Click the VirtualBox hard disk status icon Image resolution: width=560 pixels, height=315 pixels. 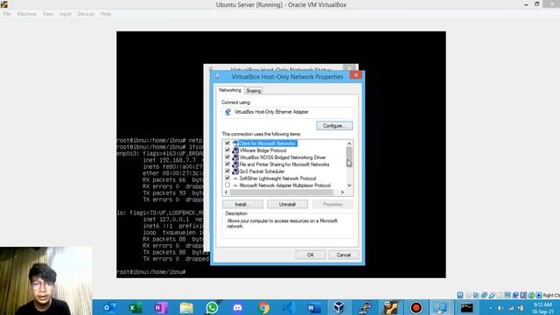click(x=460, y=295)
